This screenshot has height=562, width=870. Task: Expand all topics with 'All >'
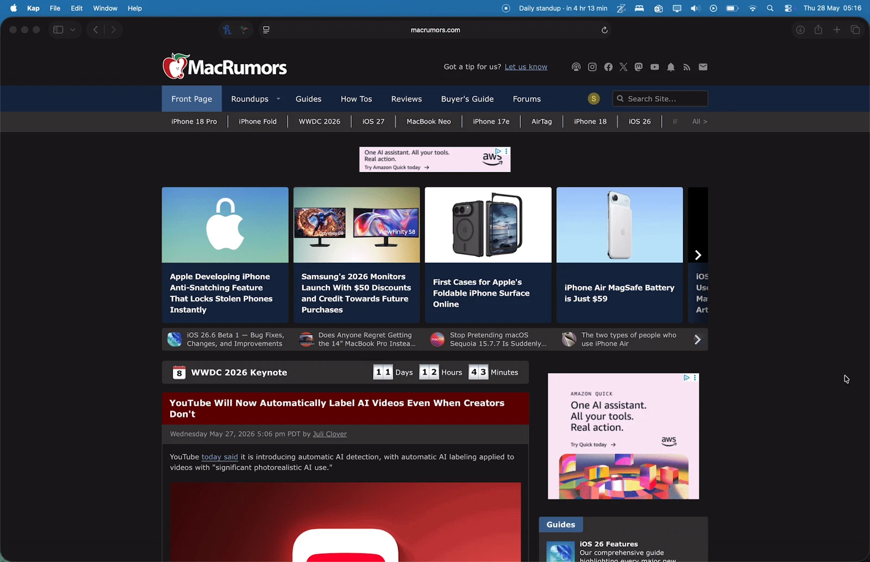(700, 122)
